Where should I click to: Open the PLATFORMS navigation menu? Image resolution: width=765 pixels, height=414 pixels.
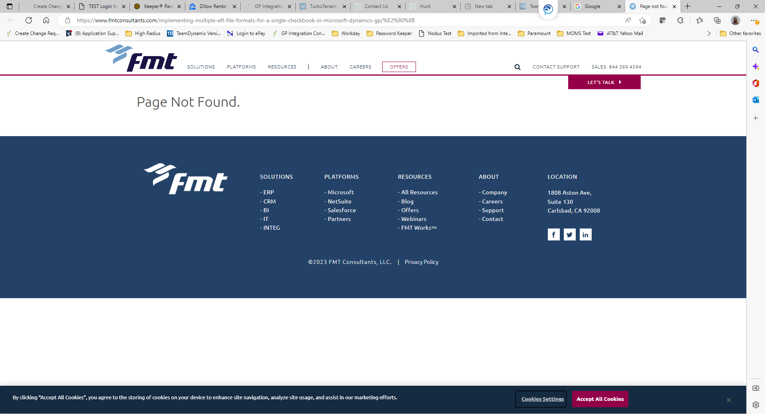click(241, 67)
